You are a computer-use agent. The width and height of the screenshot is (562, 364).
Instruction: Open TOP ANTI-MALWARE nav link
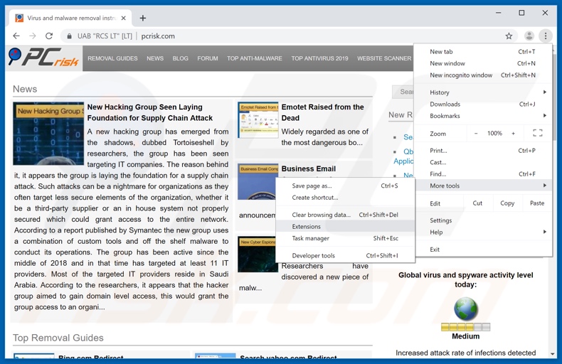(x=255, y=58)
